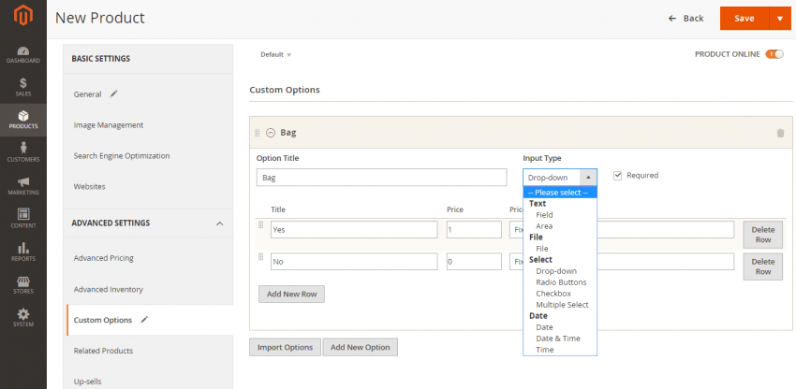The height and width of the screenshot is (389, 796).
Task: Click Import Options button
Action: pos(285,348)
